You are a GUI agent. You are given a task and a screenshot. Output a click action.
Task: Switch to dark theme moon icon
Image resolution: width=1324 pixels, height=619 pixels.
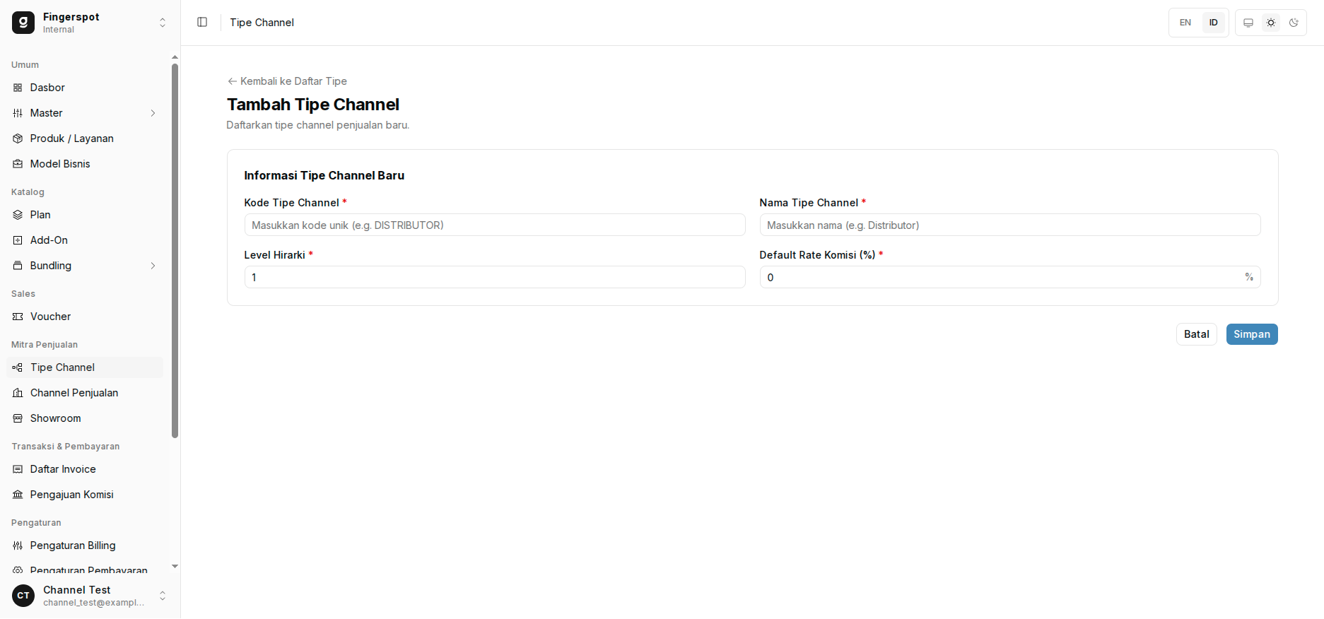1294,23
